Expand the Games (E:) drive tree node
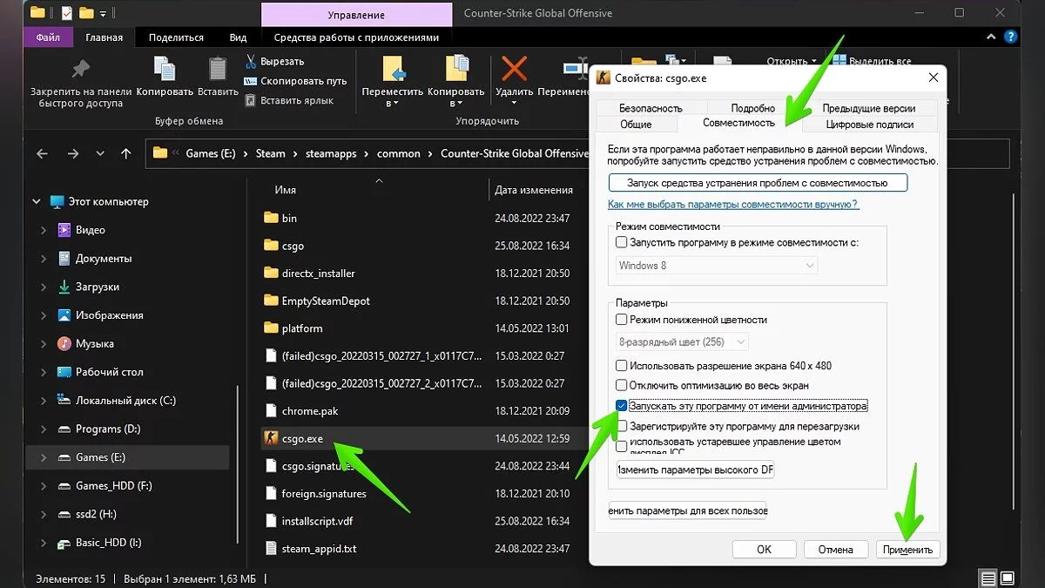Image resolution: width=1045 pixels, height=588 pixels. pos(44,457)
